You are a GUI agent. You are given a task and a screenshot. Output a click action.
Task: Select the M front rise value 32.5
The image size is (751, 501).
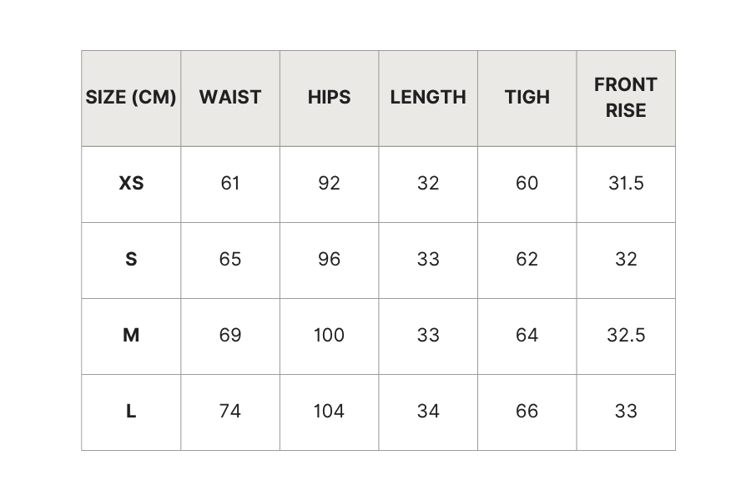pyautogui.click(x=626, y=335)
